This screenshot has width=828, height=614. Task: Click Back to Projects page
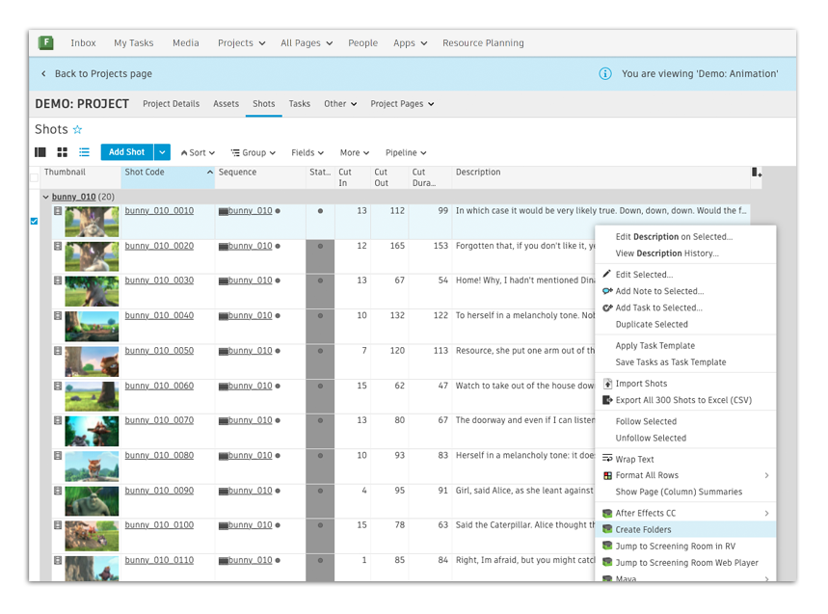tap(103, 74)
